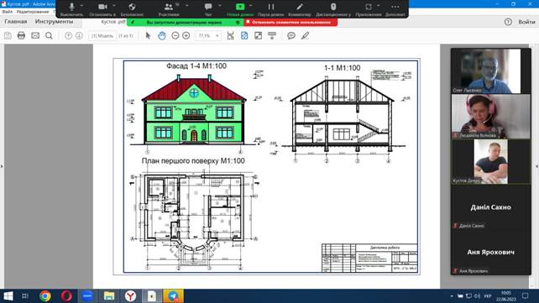Activate the pen sign/highlight tool
The height and width of the screenshot is (303, 539).
point(306,35)
